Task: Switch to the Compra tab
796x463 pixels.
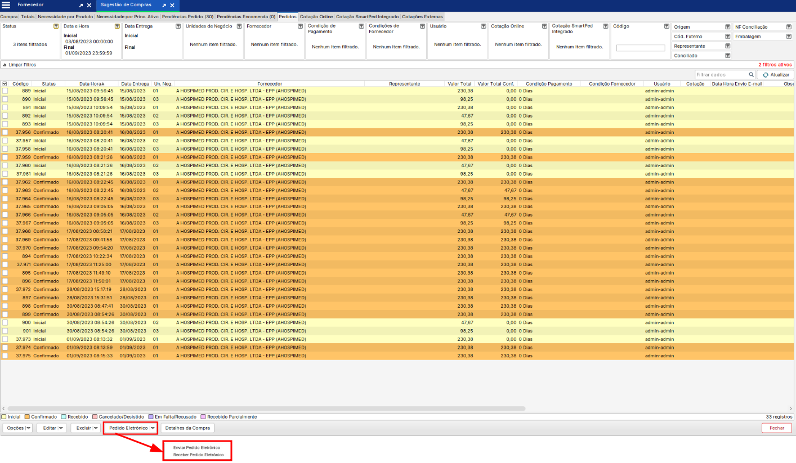Action: click(x=10, y=17)
